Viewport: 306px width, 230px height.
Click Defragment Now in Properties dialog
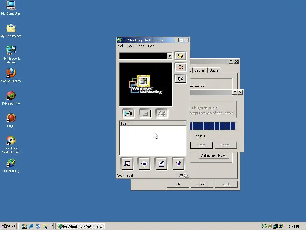214,155
